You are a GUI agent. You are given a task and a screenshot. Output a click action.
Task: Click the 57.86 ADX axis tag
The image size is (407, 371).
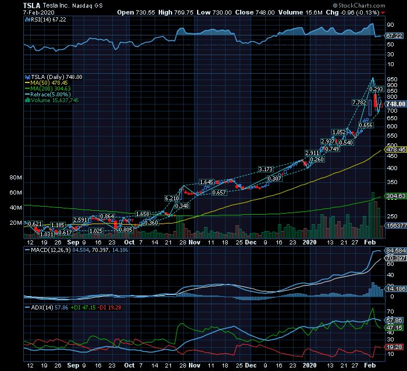click(x=394, y=320)
